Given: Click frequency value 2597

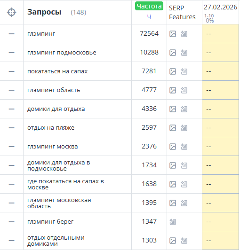Looking at the screenshot, I should tap(149, 128).
